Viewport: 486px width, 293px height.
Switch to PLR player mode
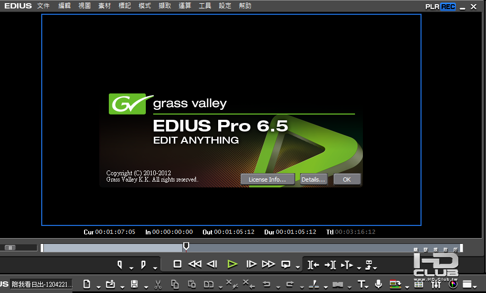(432, 7)
